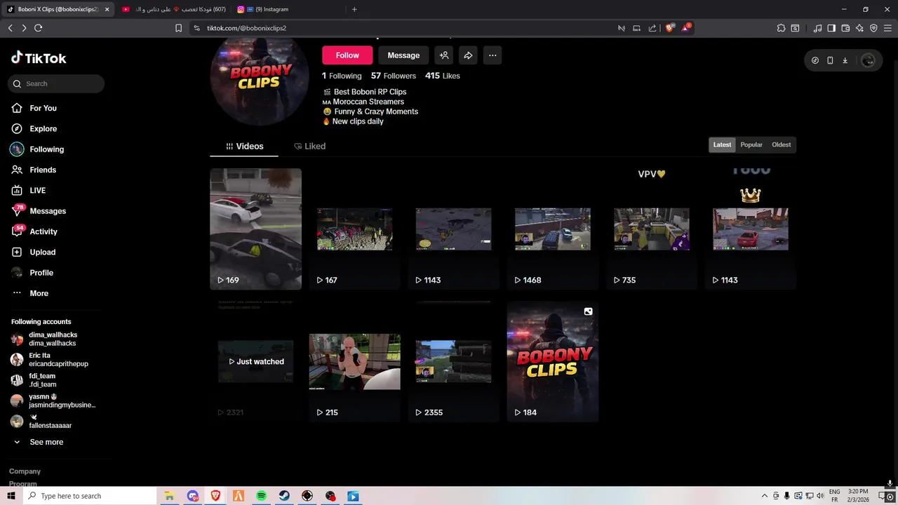Open Spotify from the taskbar

coord(261,496)
